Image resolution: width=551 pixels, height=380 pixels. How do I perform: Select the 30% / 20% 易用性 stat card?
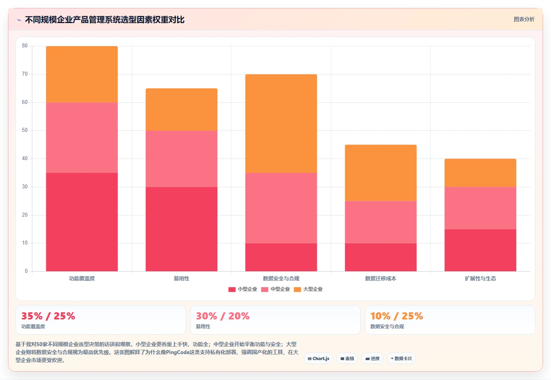pos(275,320)
